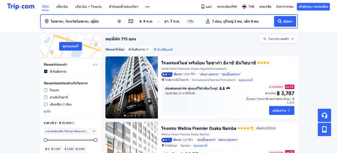Switch to the เที่ยวบิน tab

[x=62, y=7]
